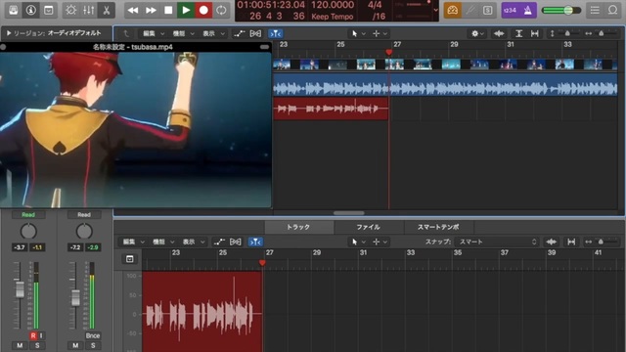Select the red recorded audio region
The image size is (626, 352).
[x=331, y=109]
